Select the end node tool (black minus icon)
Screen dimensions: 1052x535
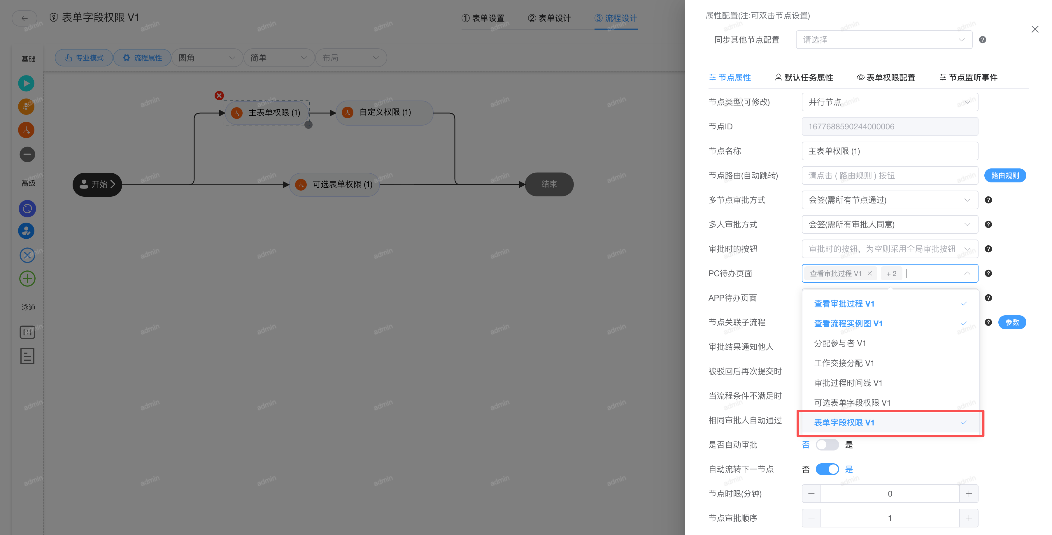(x=26, y=154)
